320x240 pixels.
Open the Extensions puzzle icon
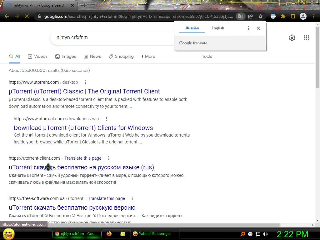click(283, 16)
